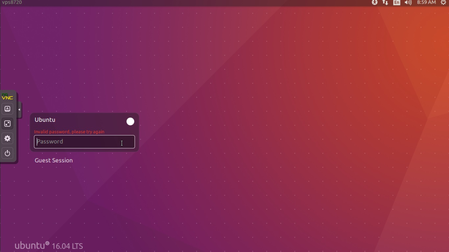Open the noVNC extra keys panel
Screen dimensions: 449x252
tap(7, 109)
